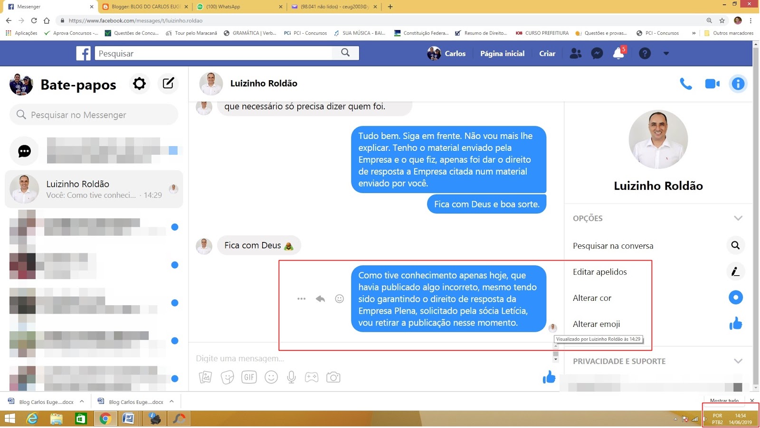
Task: React to the last message with emoji
Action: pyautogui.click(x=339, y=299)
